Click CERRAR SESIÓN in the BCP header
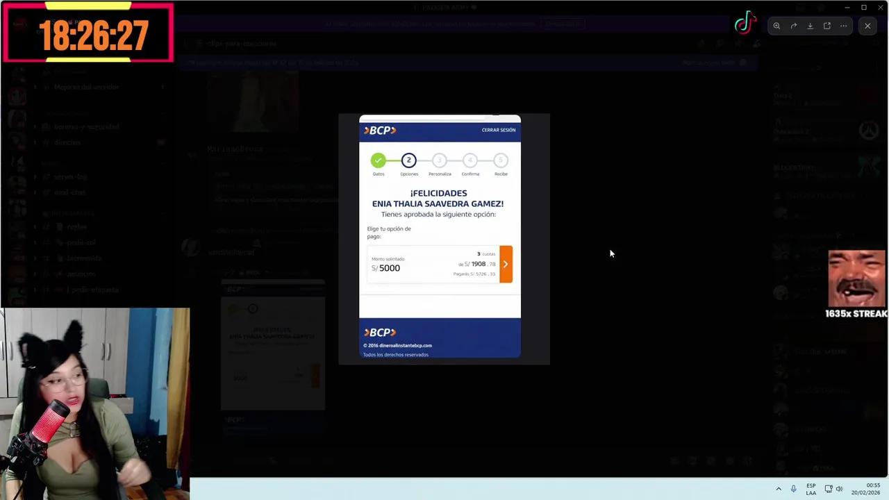889x500 pixels. point(499,130)
